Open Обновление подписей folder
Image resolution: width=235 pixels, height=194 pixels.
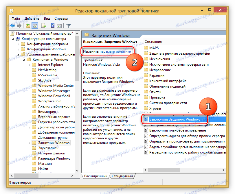pyautogui.click(x=167, y=86)
